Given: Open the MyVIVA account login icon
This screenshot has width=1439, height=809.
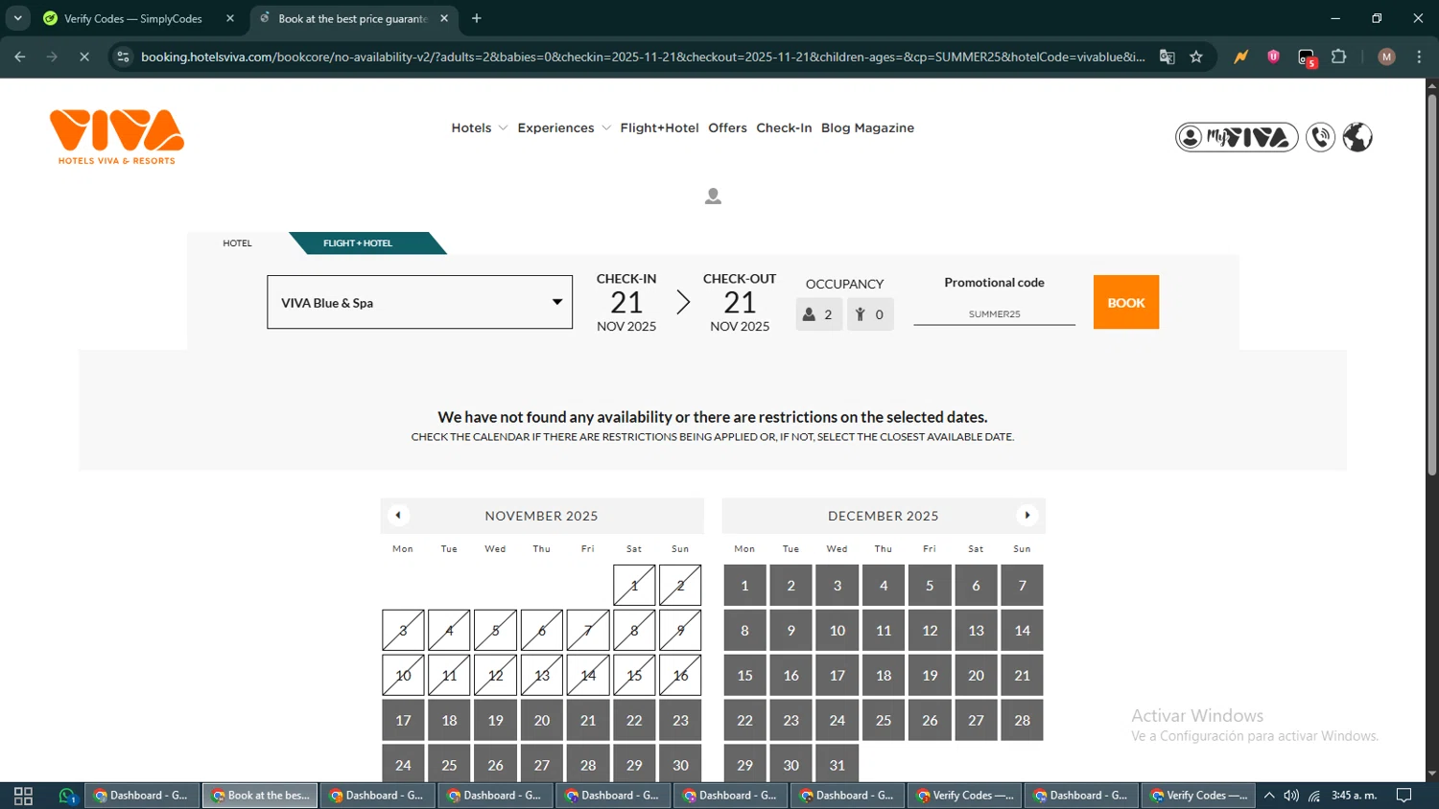Looking at the screenshot, I should [x=1237, y=137].
